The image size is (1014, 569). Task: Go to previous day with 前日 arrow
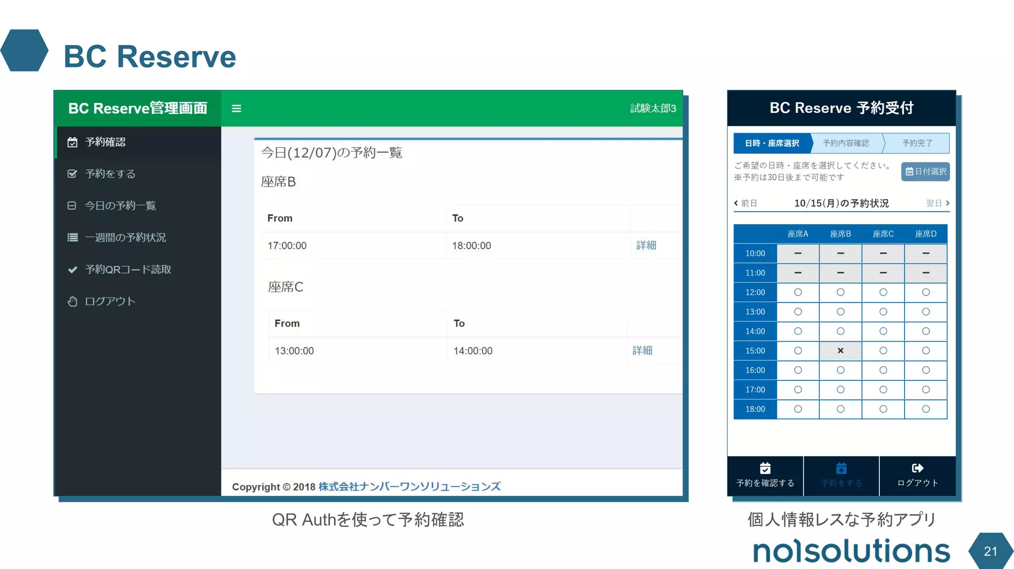click(x=746, y=203)
